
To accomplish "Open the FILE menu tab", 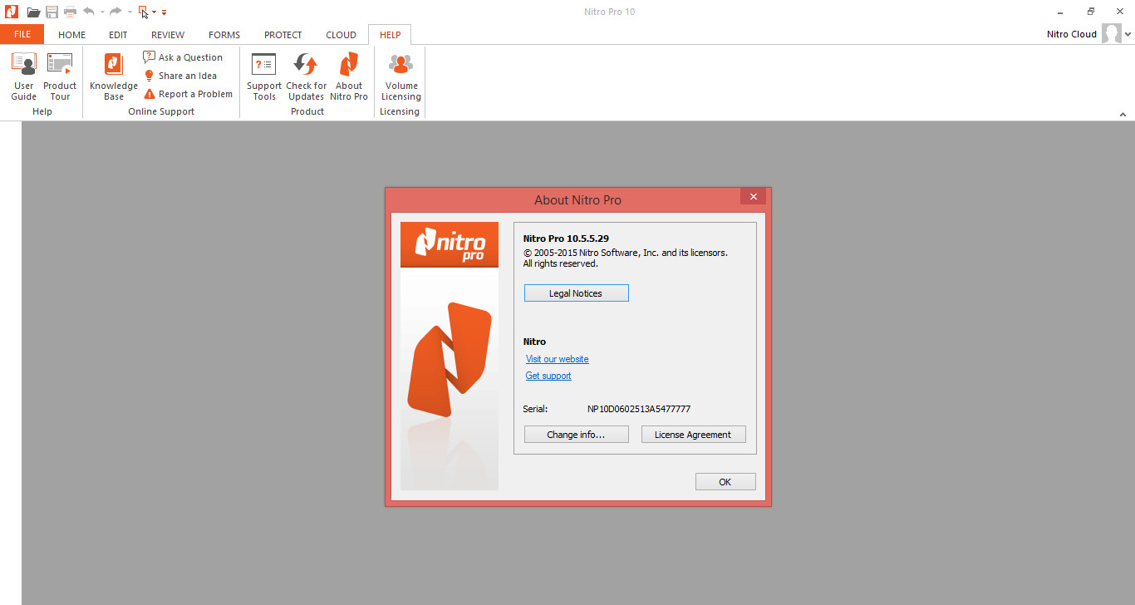I will [22, 34].
